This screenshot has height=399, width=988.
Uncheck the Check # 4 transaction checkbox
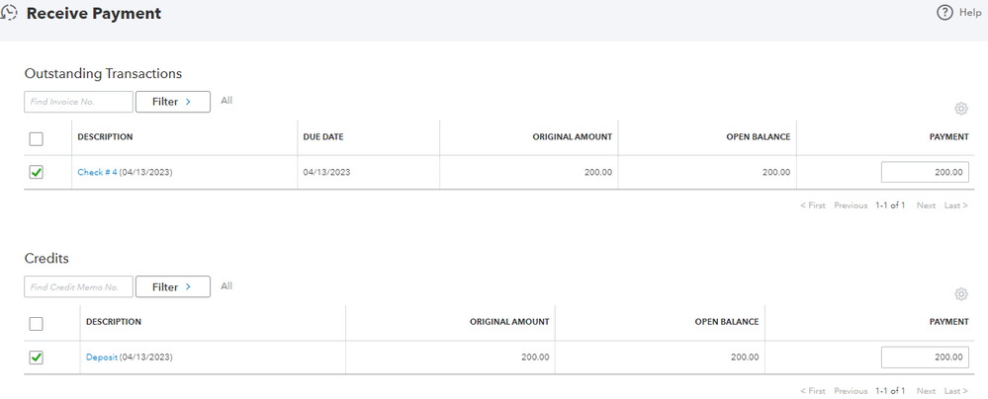tap(37, 172)
